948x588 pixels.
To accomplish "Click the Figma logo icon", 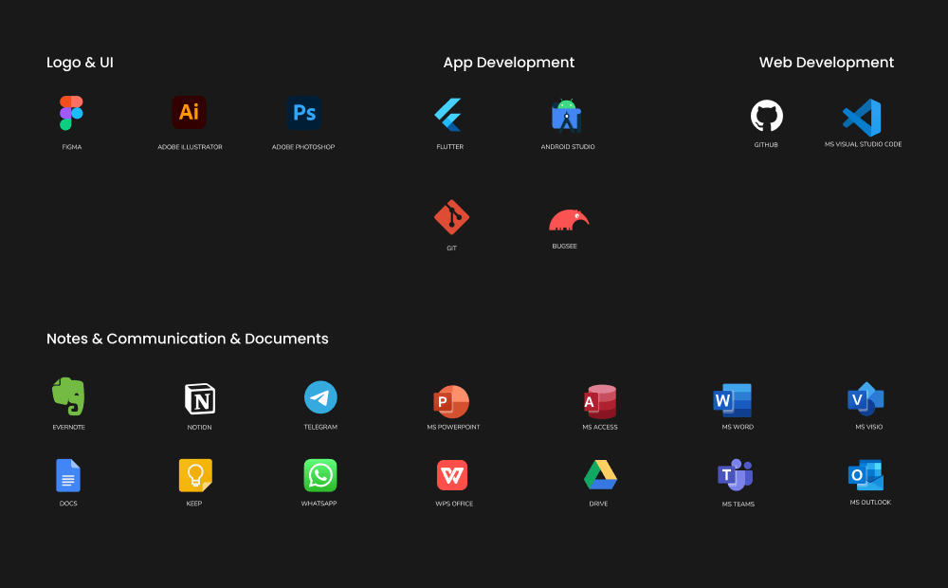I will 71,113.
